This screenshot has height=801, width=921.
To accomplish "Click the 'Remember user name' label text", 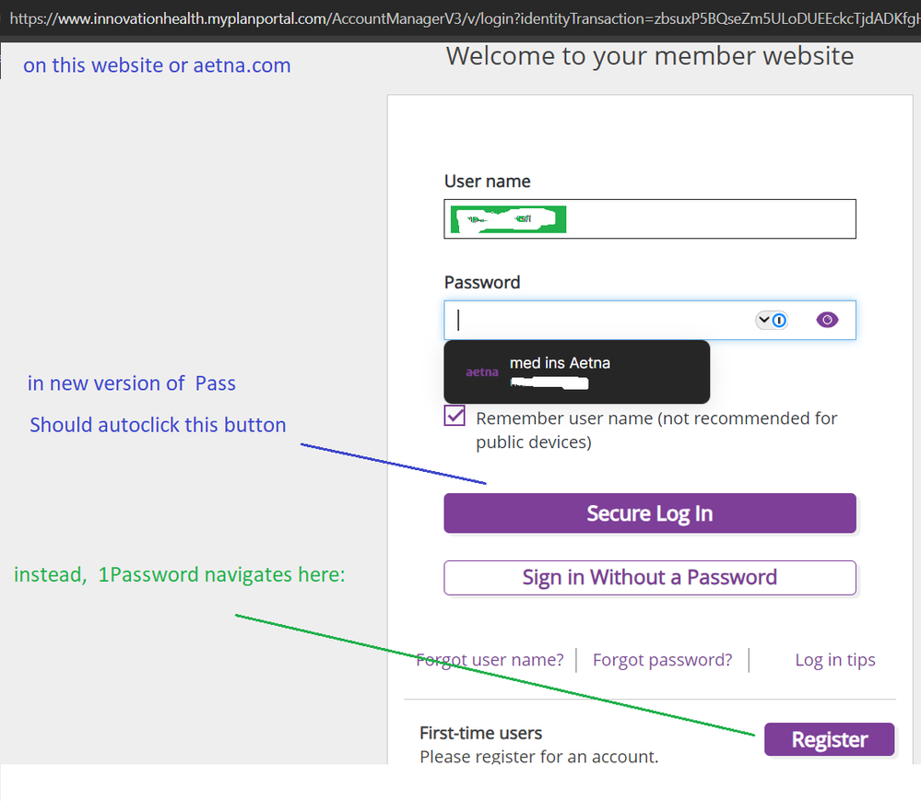I will pyautogui.click(x=655, y=418).
